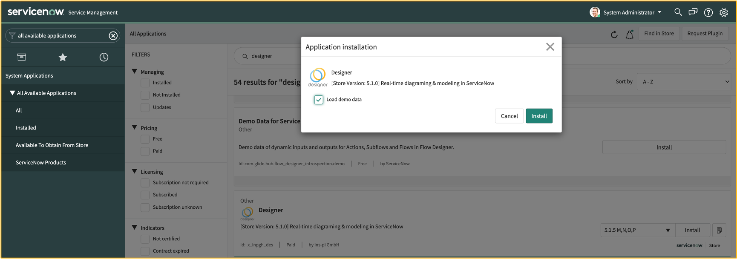This screenshot has width=737, height=259.
Task: Check the Free pricing checkbox
Action: coord(145,139)
